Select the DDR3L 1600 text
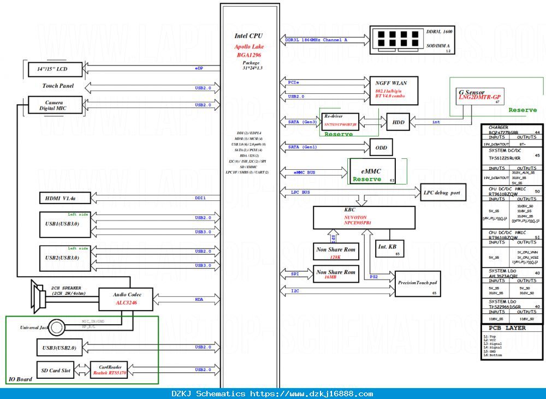546x399 pixels. 440,32
